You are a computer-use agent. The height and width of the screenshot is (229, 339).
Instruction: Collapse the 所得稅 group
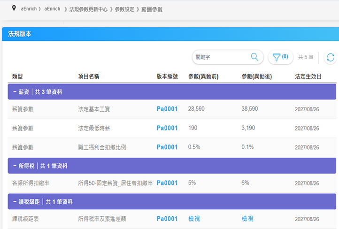(15, 166)
